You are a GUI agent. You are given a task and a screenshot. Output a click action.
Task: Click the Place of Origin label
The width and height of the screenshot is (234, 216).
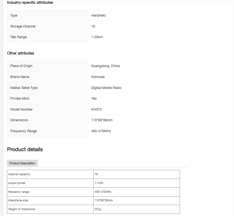click(21, 66)
